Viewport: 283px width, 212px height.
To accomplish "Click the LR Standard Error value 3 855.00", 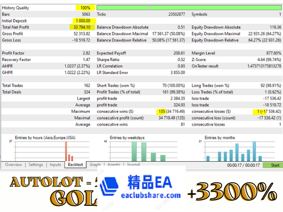I will pos(178,72).
